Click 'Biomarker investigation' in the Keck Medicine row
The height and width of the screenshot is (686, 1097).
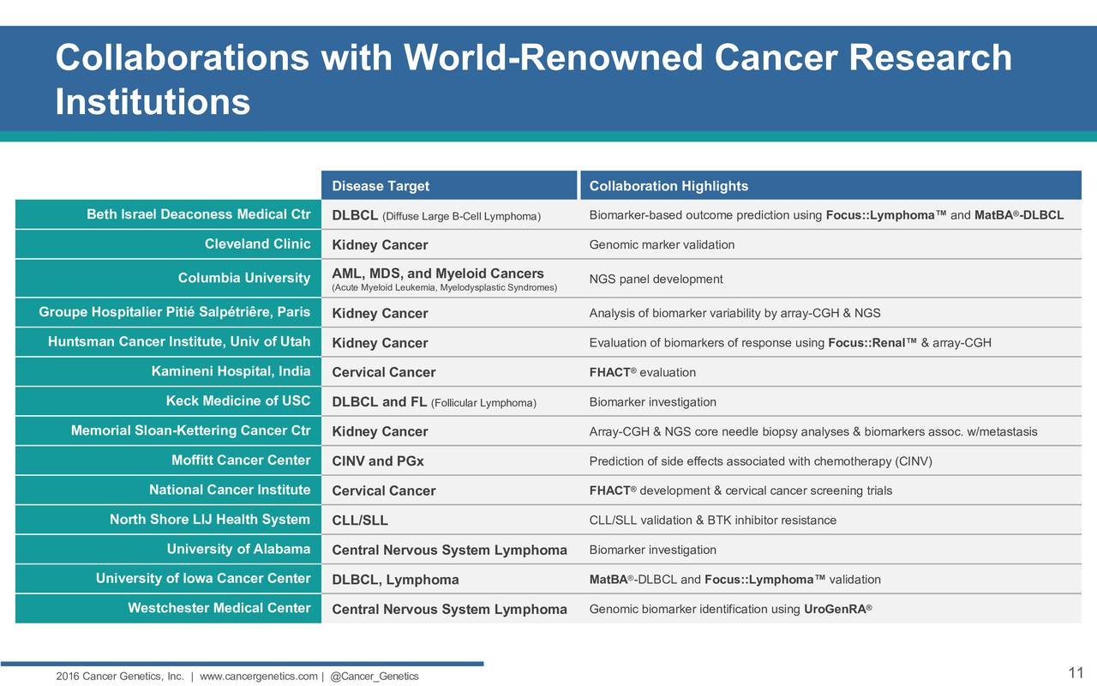coord(653,401)
